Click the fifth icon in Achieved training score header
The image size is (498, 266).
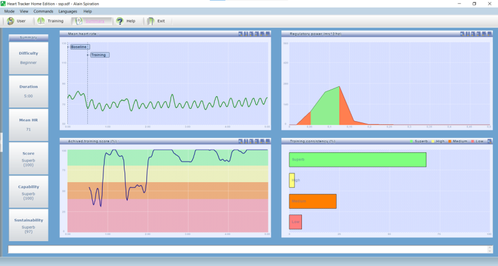pyautogui.click(x=262, y=141)
